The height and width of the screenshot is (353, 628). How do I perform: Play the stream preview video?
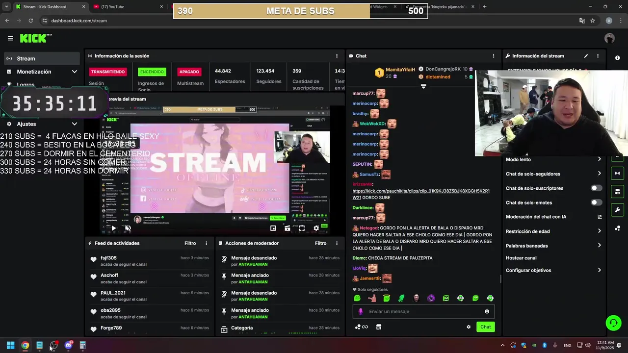(114, 228)
